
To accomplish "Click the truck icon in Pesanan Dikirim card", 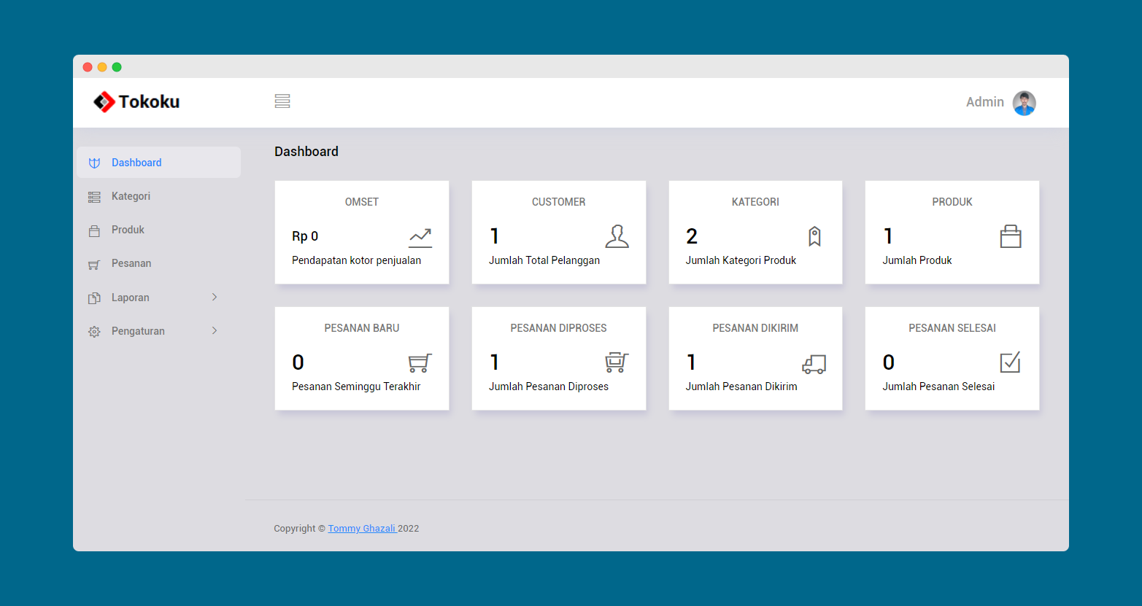I will [x=814, y=363].
